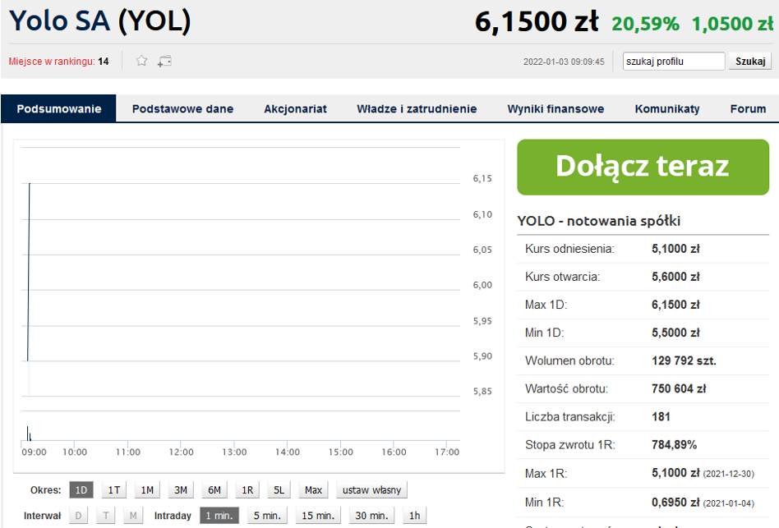Click the Max 1R date 2021-12-30
This screenshot has width=779, height=528.
coord(729,474)
